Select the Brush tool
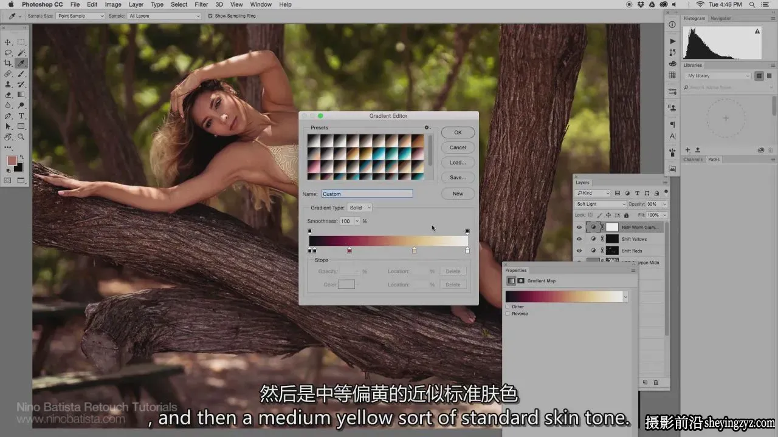 pos(21,73)
